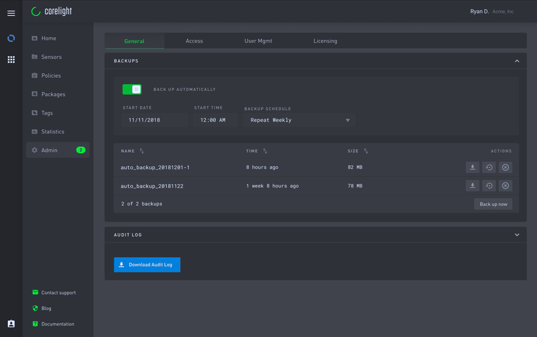This screenshot has height=337, width=537.
Task: Restore the auto_backup_20181201-1 backup
Action: (489, 167)
